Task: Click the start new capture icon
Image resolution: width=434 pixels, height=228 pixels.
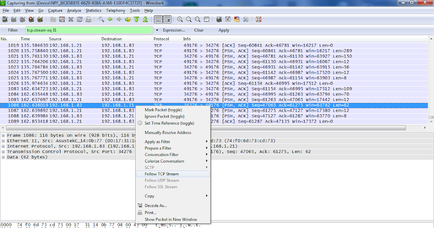Action: (22, 20)
